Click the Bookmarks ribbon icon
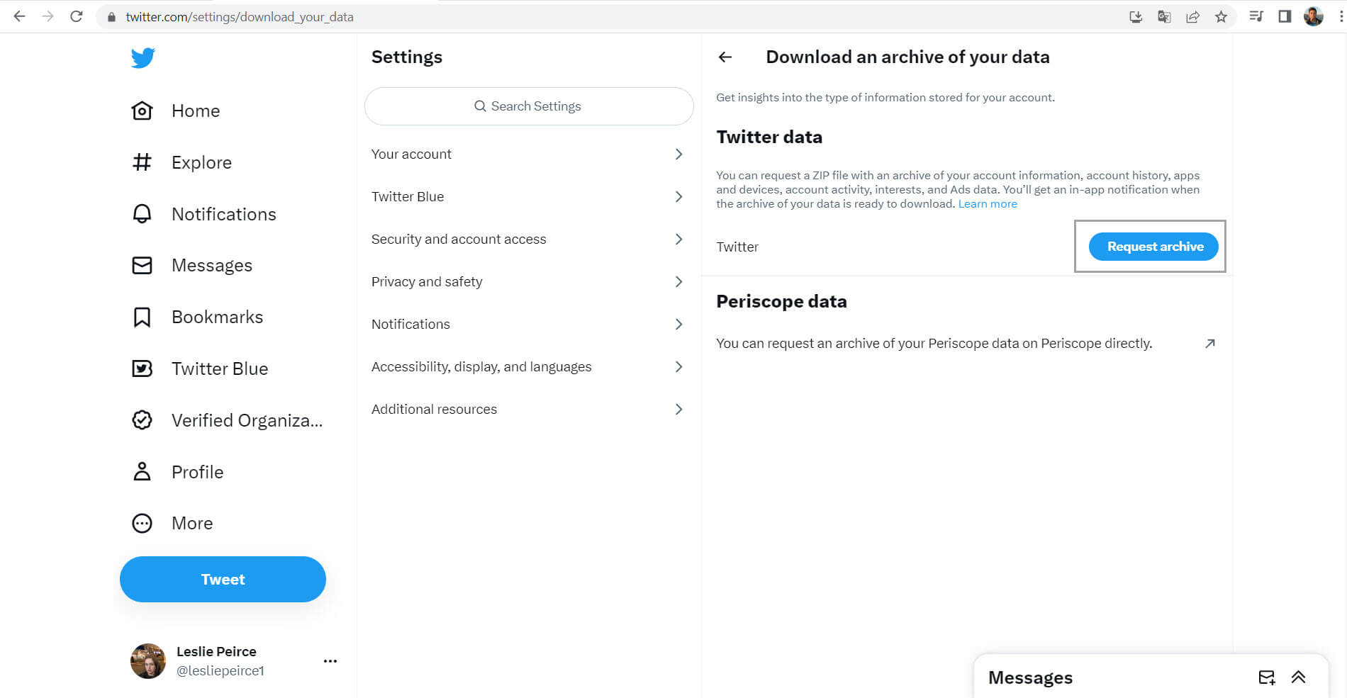Viewport: 1347px width, 698px height. [x=142, y=317]
